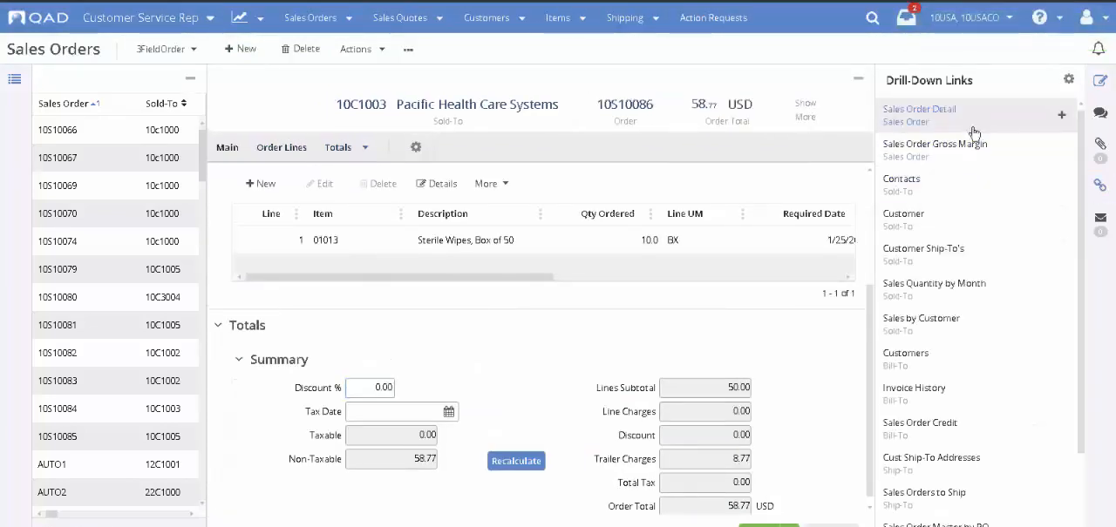
Task: Open the email envelope icon in right rail
Action: click(x=1100, y=218)
